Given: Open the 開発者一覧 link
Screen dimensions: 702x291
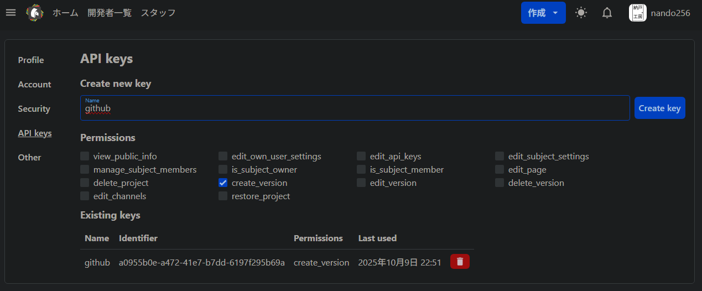Looking at the screenshot, I should coord(110,13).
